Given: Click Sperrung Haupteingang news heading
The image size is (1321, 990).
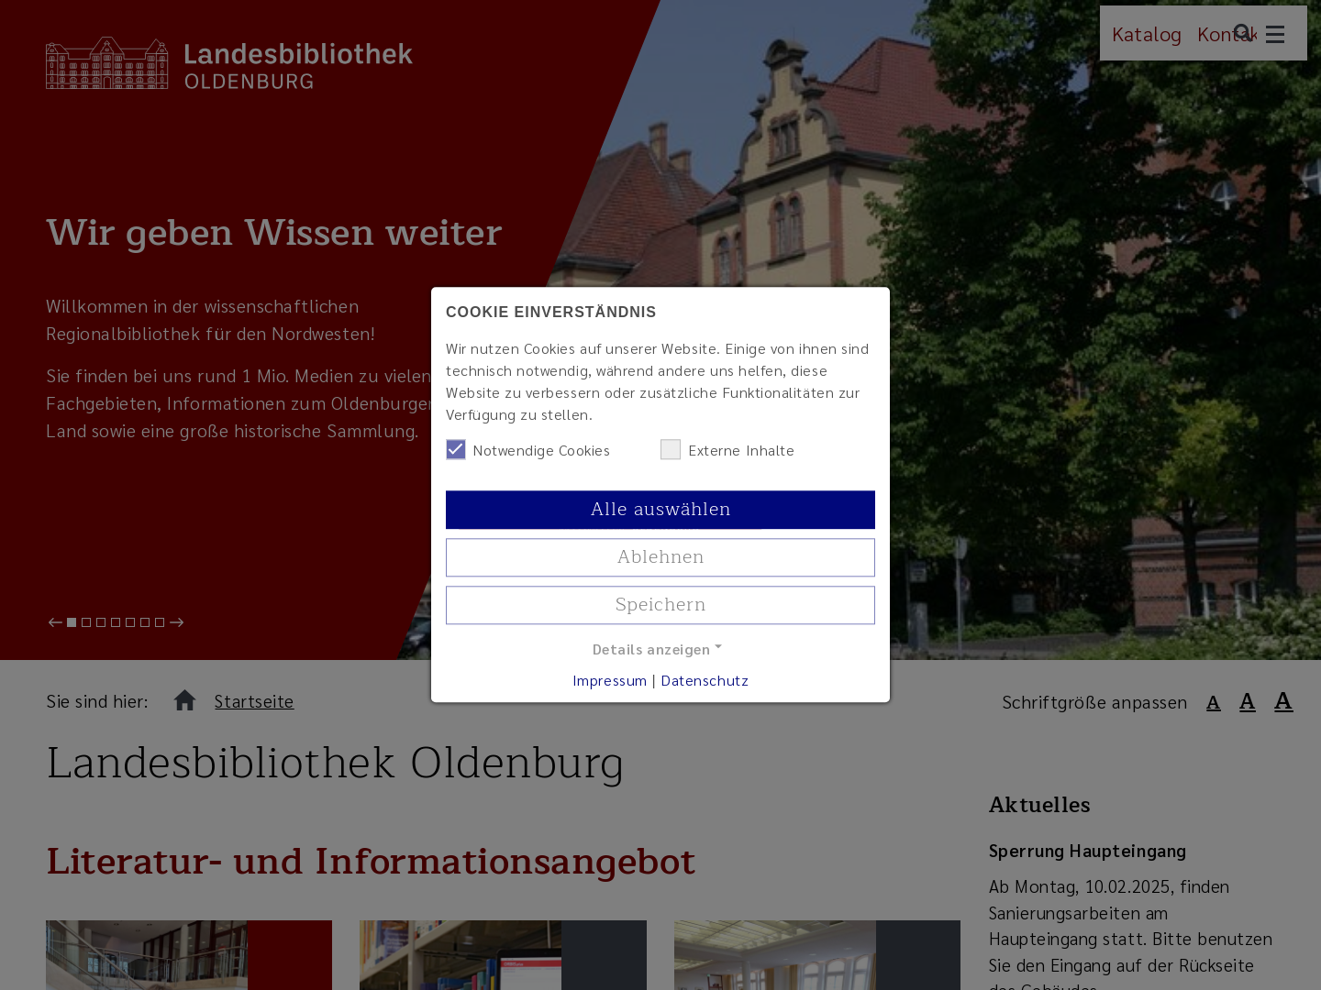Looking at the screenshot, I should pyautogui.click(x=1087, y=851).
